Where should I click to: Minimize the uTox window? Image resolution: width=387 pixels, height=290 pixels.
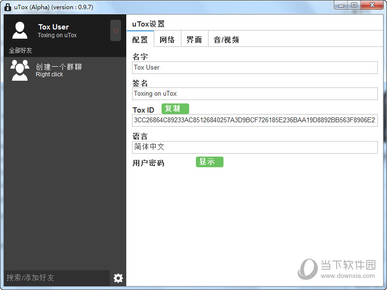341,5
